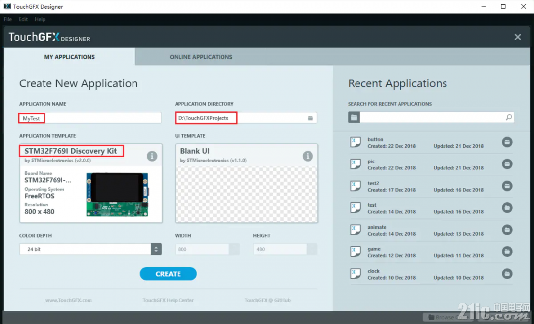534x324 pixels.
Task: Click the 'test2' recent application name
Action: coord(373,183)
